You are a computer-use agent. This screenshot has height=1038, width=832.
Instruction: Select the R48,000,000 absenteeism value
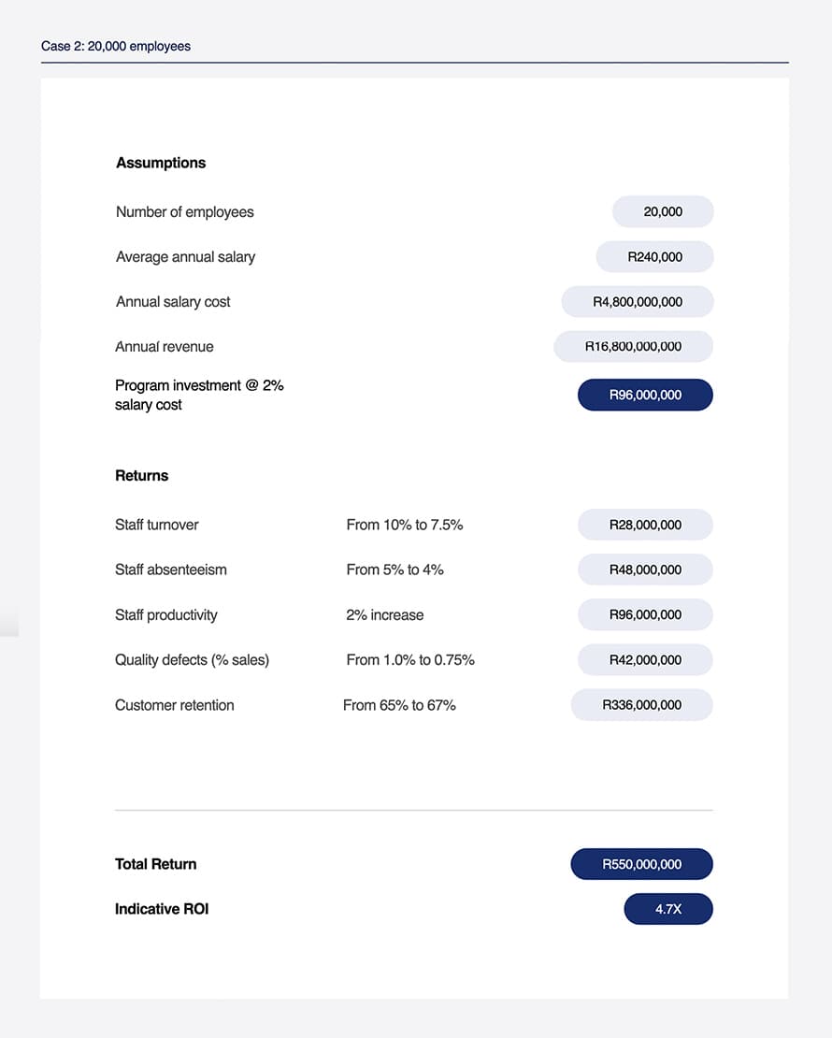pos(645,569)
